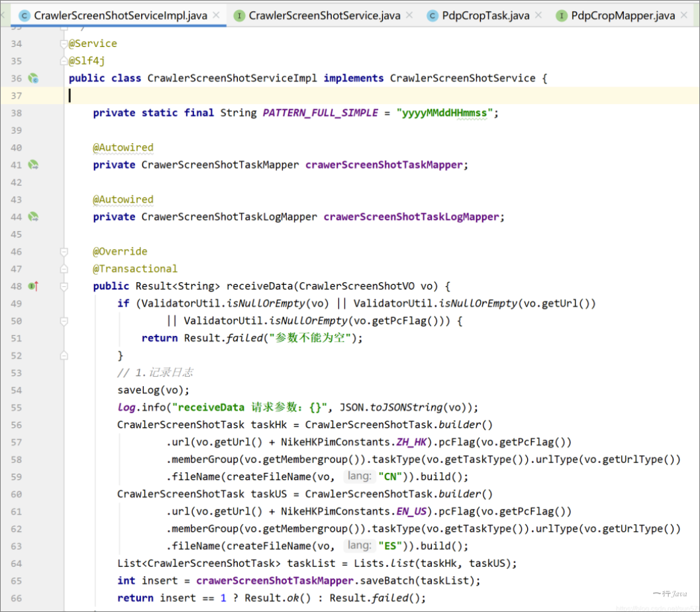Click the interface icon on PdpCropMapper tab

[x=561, y=16]
